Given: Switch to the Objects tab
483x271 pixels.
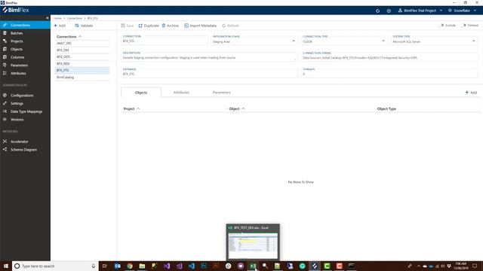Looking at the screenshot, I should [x=141, y=93].
